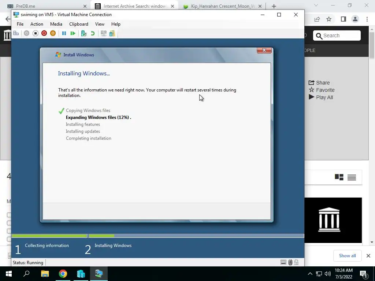Screen dimensions: 375x281
Task: Click Show all in downloads bar
Action: [347, 256]
